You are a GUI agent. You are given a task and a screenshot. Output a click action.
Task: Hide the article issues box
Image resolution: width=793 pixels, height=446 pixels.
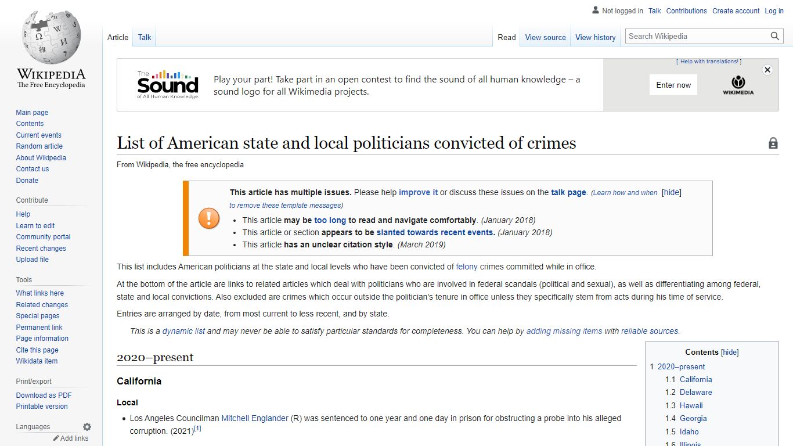coord(672,192)
